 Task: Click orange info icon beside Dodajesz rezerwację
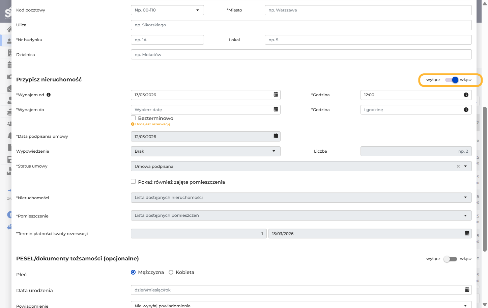133,124
